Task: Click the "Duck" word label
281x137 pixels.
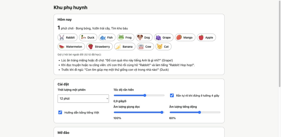Action: coord(91,38)
